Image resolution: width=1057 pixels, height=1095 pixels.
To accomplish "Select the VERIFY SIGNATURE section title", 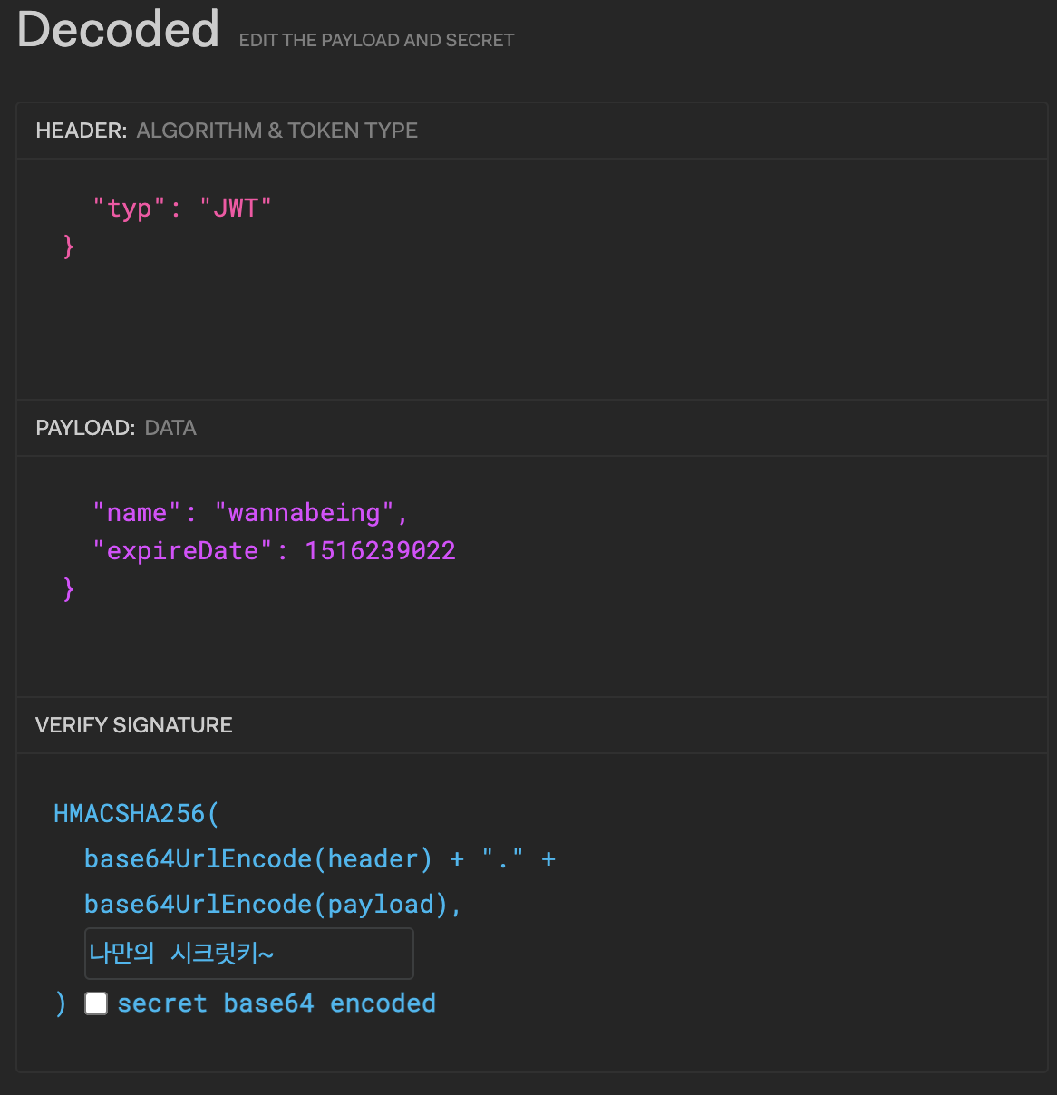I will tap(134, 725).
